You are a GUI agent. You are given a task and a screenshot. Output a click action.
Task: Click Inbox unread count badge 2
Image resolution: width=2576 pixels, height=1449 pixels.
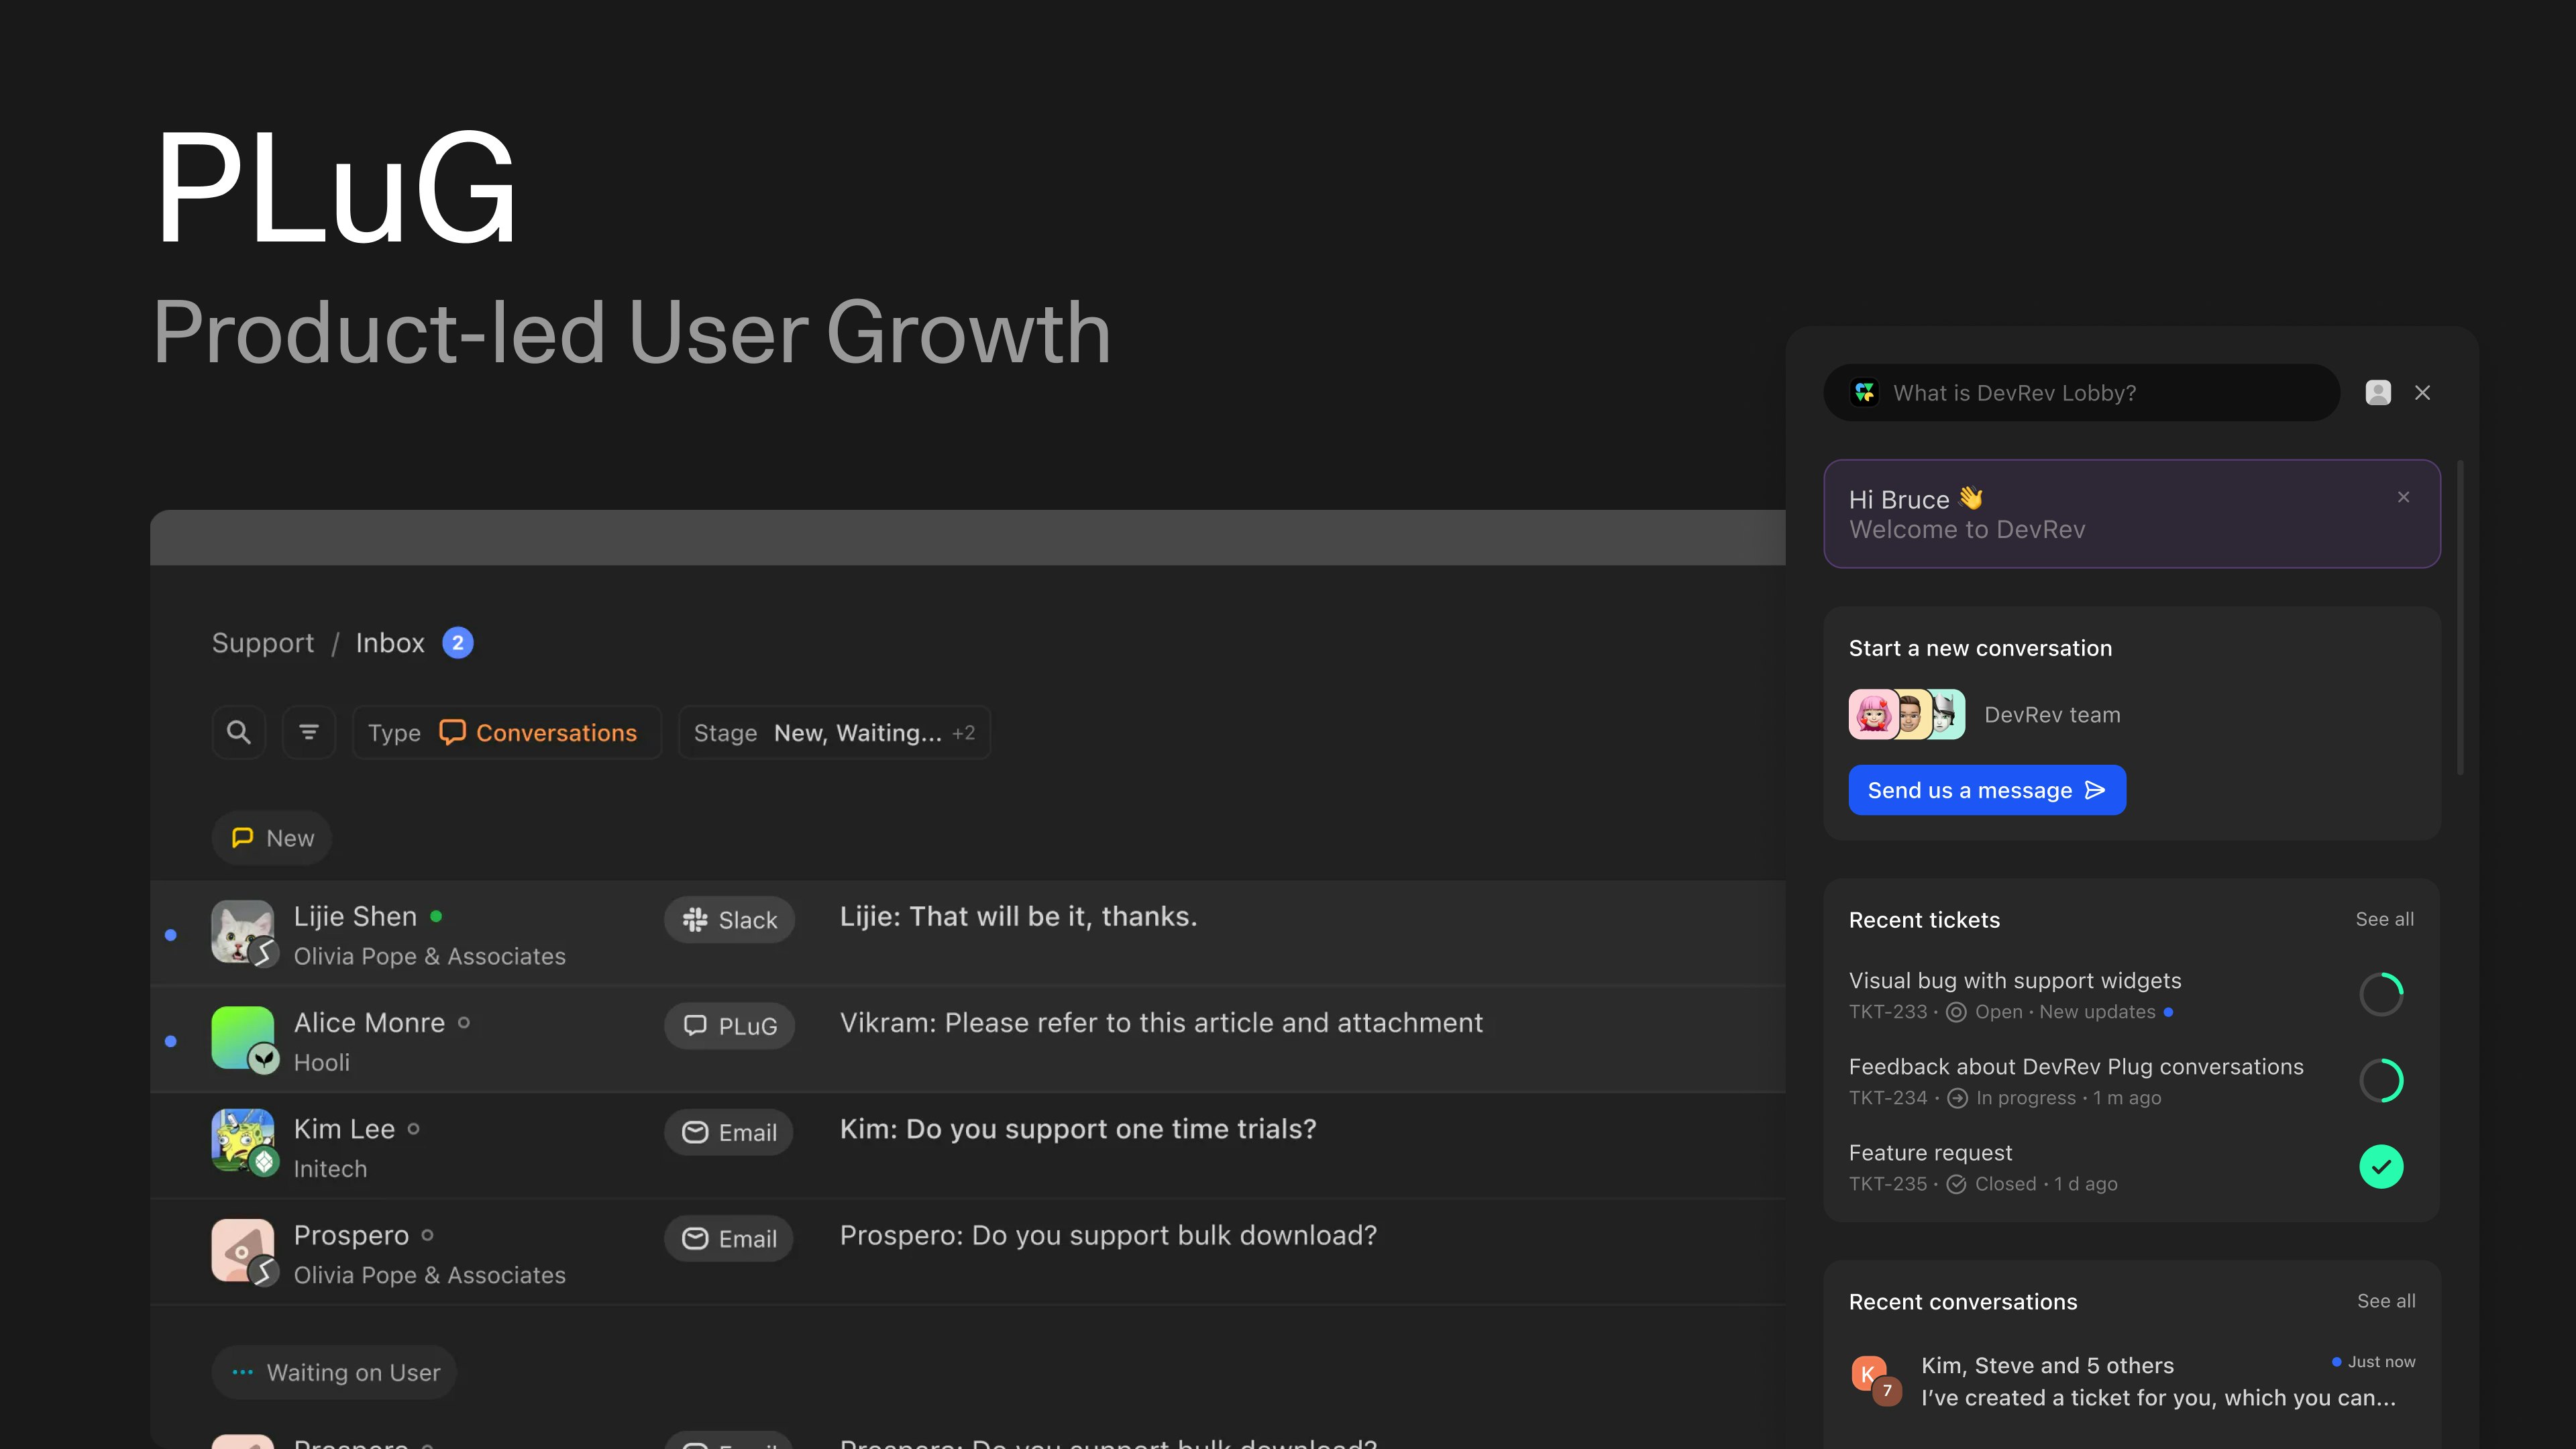click(x=458, y=643)
